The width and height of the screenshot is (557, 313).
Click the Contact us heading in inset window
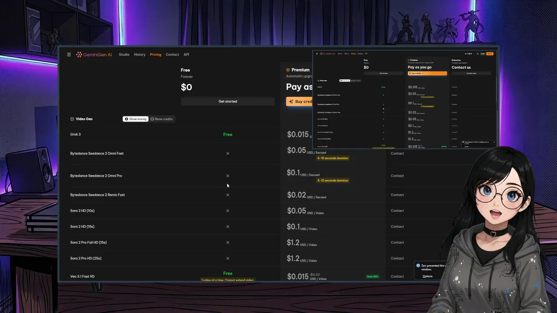tap(461, 67)
